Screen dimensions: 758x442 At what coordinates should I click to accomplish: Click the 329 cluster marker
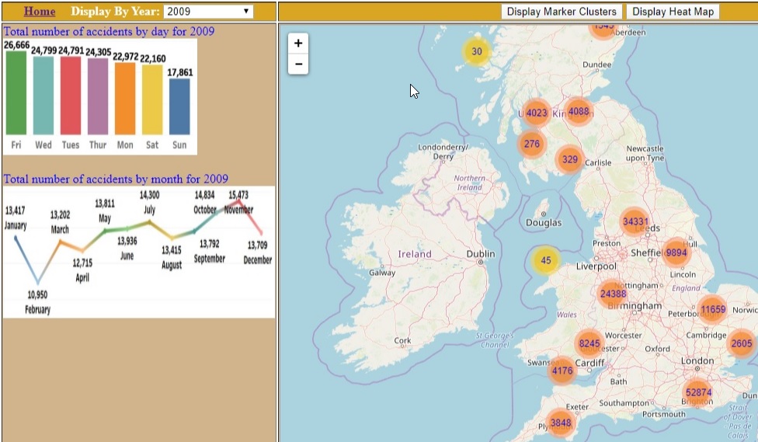(569, 159)
